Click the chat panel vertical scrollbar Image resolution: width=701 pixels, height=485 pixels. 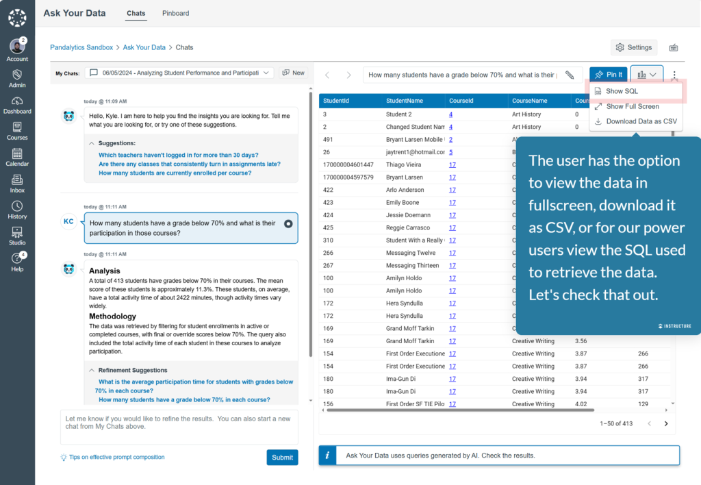[x=311, y=224]
